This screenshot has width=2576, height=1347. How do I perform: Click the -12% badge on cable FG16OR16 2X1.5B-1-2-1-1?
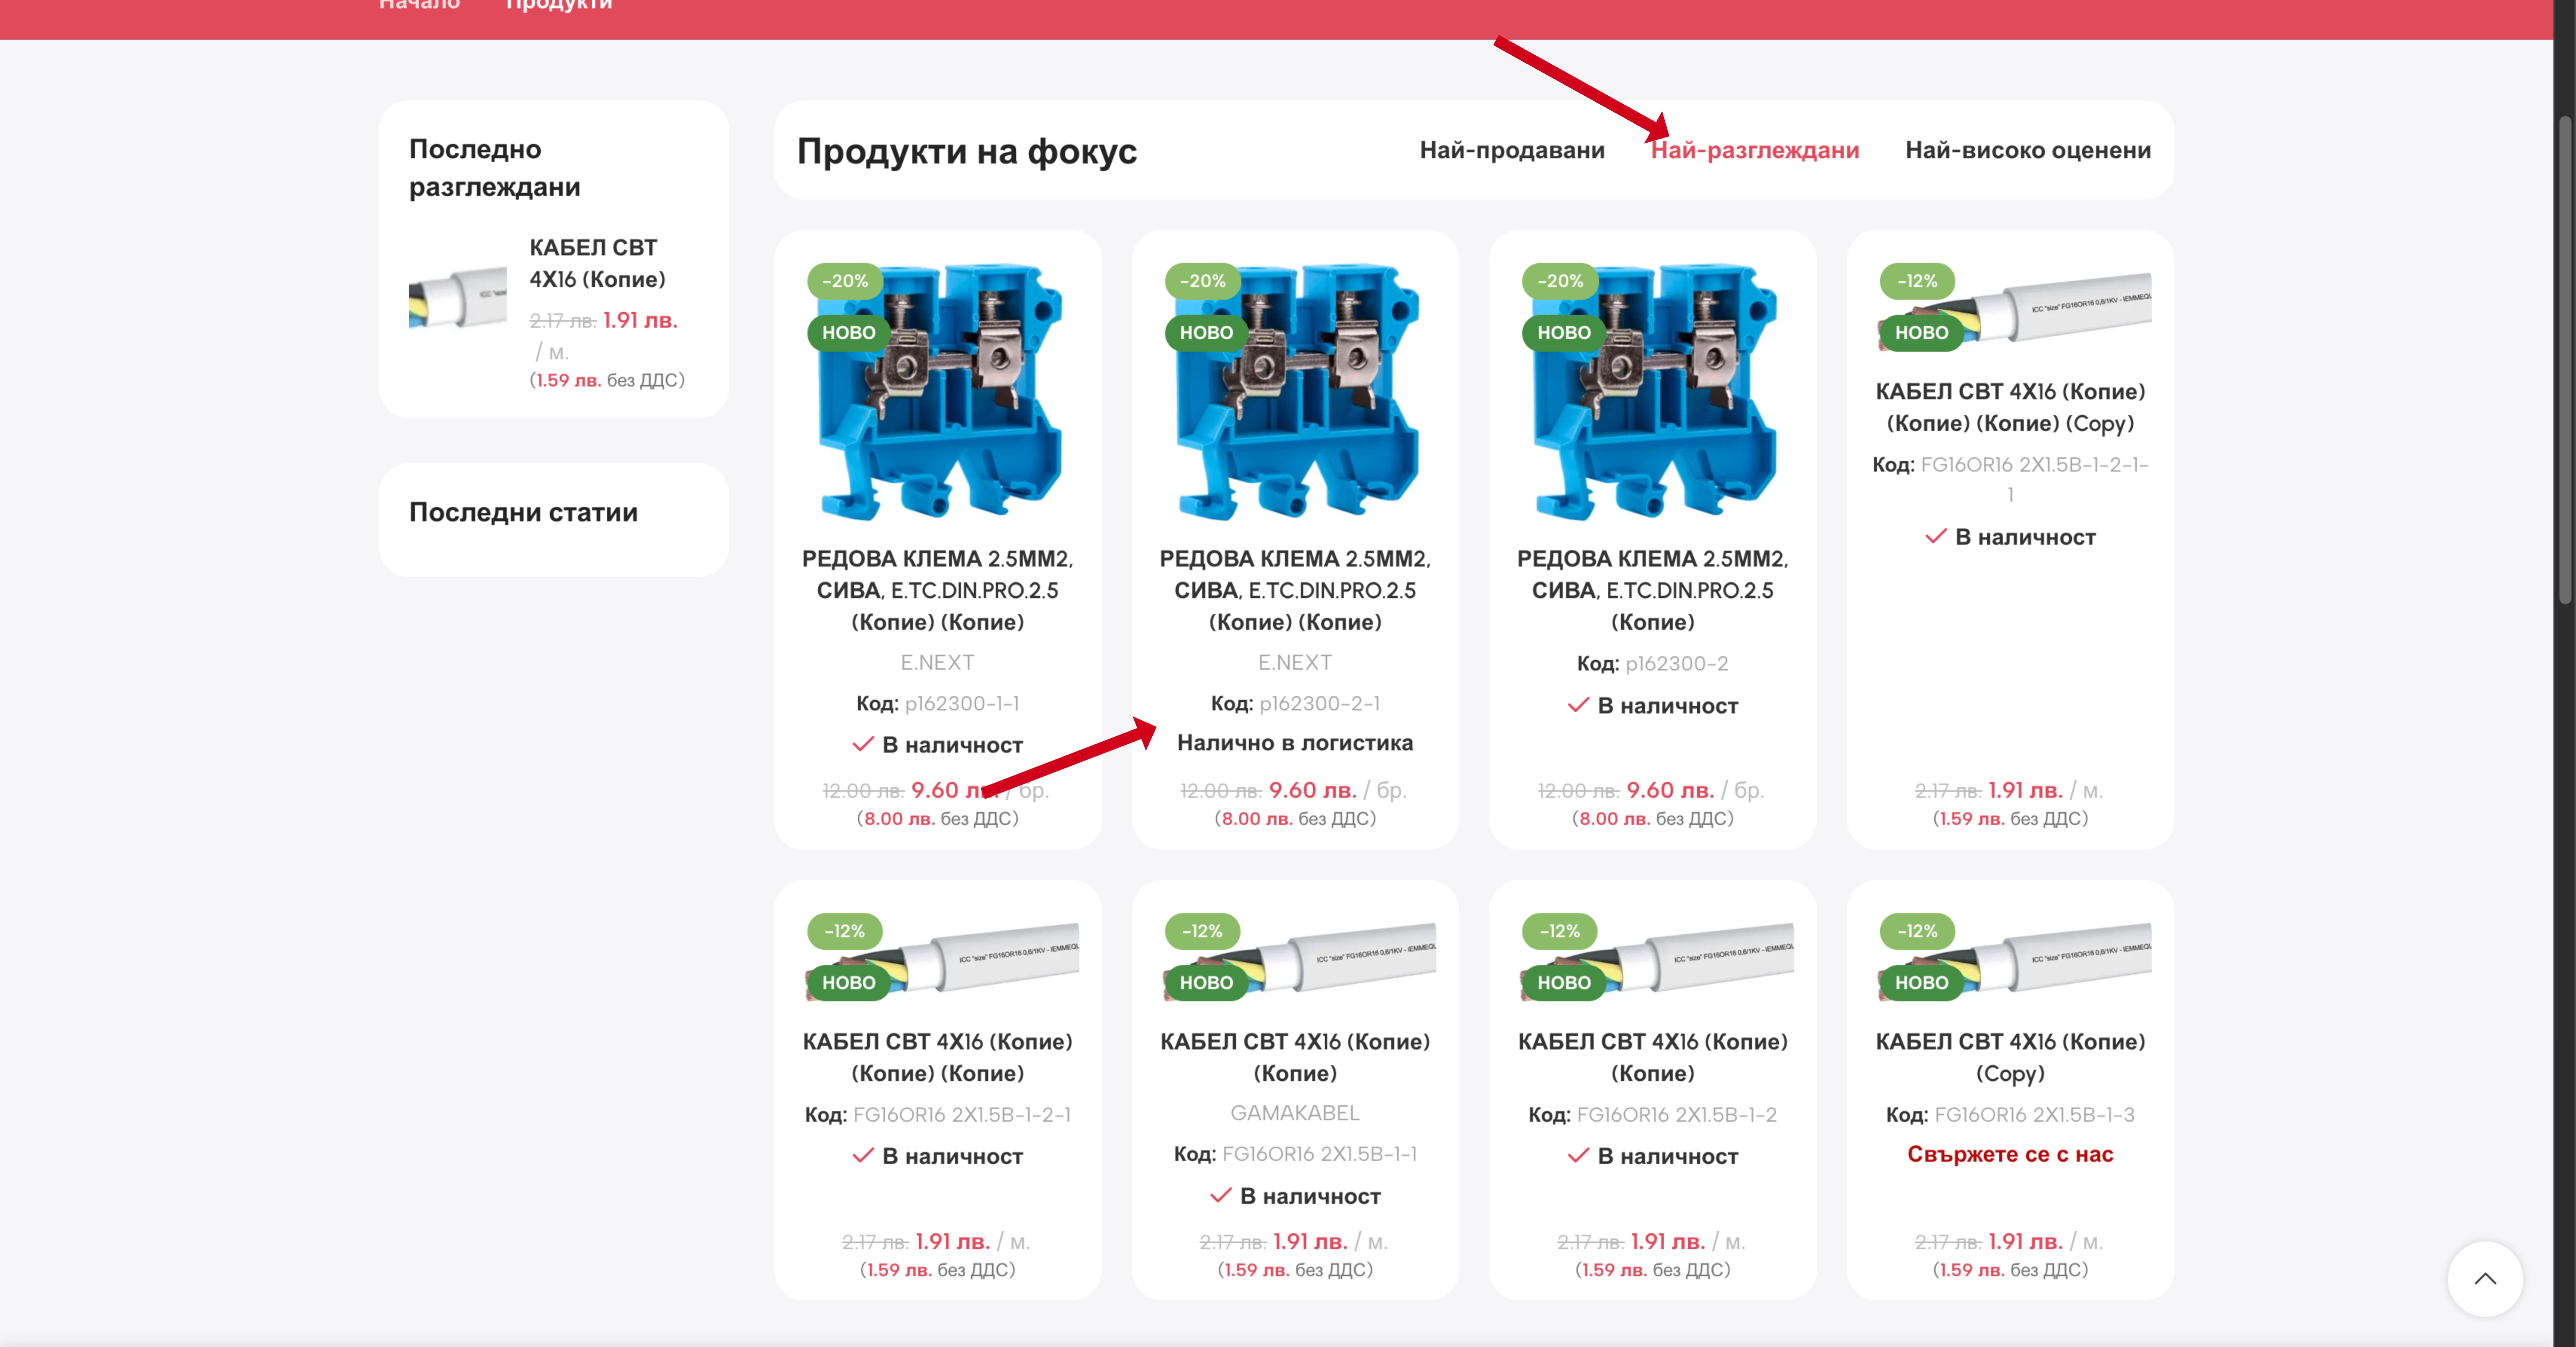1917,281
